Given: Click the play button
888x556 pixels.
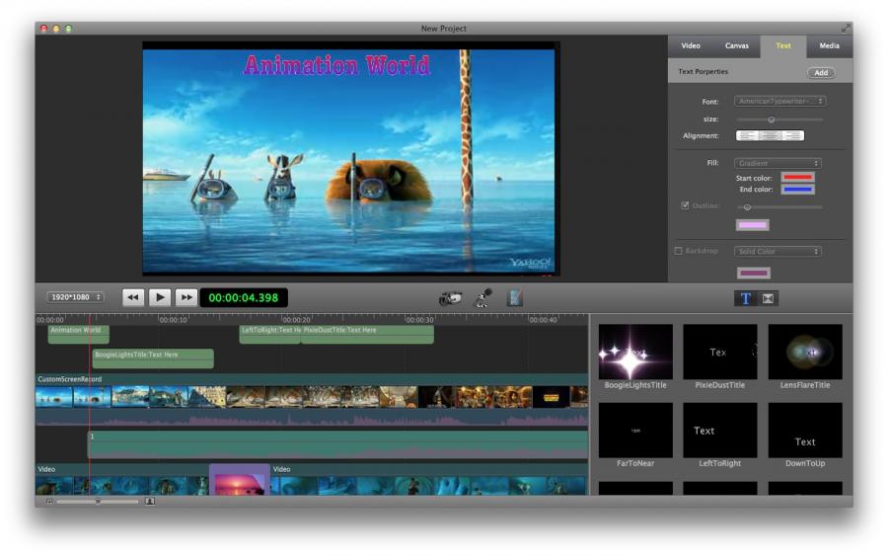Looking at the screenshot, I should [x=160, y=297].
